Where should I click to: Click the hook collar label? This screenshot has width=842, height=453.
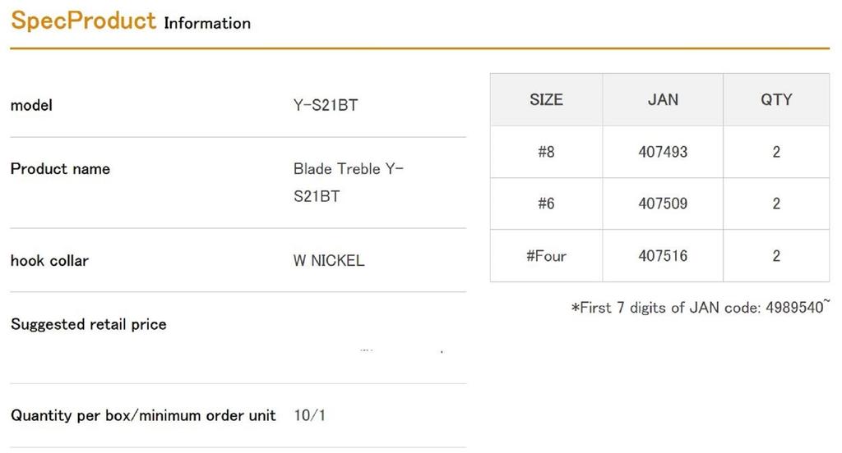click(x=49, y=261)
